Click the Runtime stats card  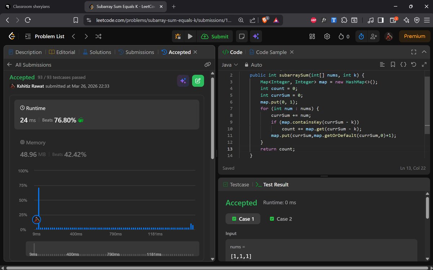click(107, 115)
